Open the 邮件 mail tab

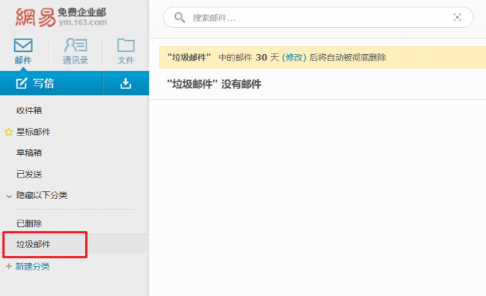click(x=24, y=51)
